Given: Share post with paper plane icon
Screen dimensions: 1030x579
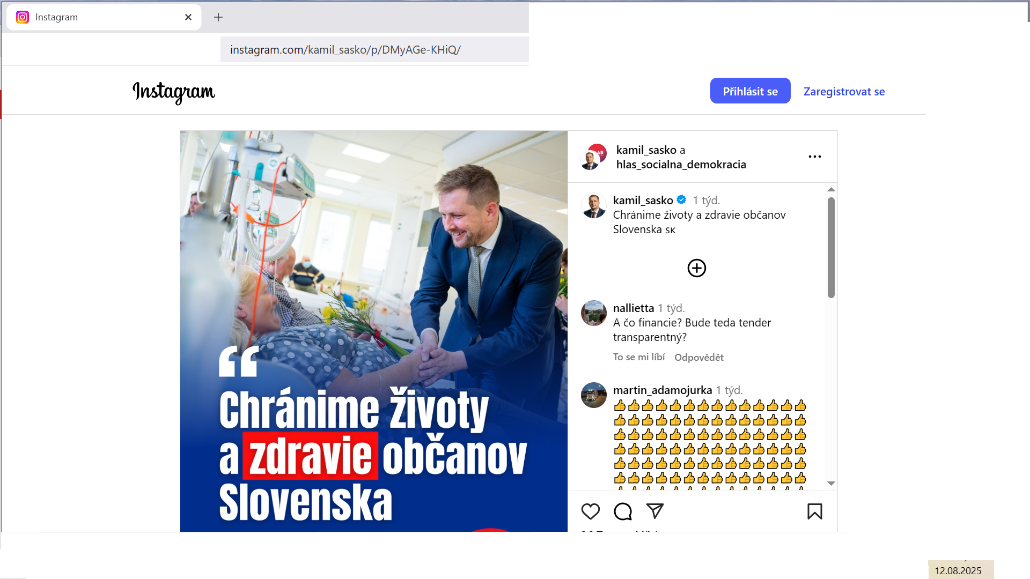Looking at the screenshot, I should pyautogui.click(x=655, y=511).
